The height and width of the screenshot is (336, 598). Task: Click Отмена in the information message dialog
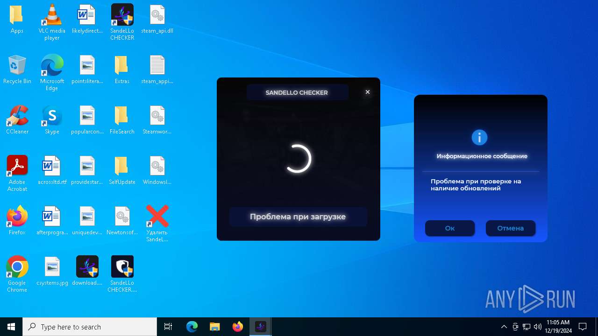[511, 228]
